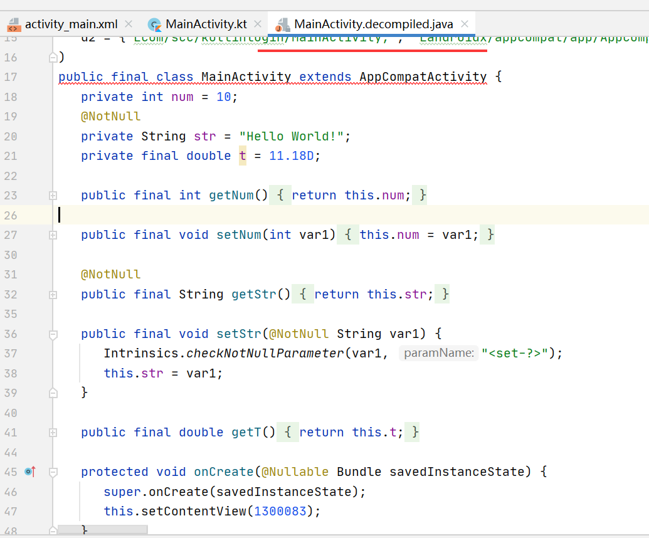Collapse the onCreate() method body

pyautogui.click(x=53, y=472)
